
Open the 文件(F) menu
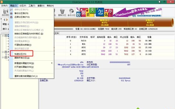(4, 6)
